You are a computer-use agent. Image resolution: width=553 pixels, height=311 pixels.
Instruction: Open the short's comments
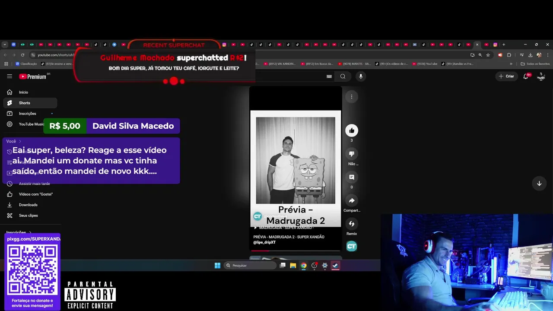(x=352, y=177)
